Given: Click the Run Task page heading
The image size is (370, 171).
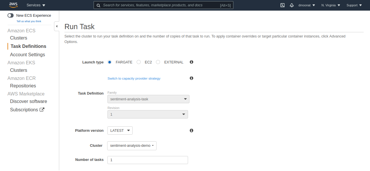Looking at the screenshot, I should (79, 27).
